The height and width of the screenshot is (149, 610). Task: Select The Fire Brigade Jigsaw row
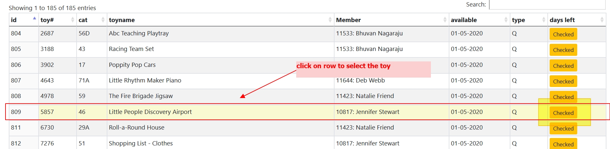tap(195, 96)
